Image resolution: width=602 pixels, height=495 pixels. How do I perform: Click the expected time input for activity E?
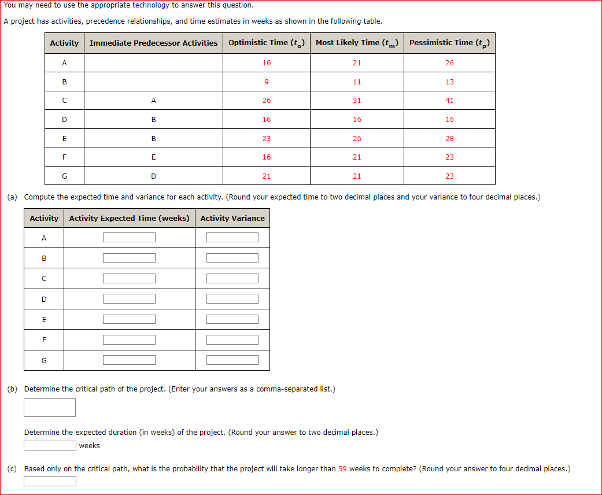(x=129, y=319)
